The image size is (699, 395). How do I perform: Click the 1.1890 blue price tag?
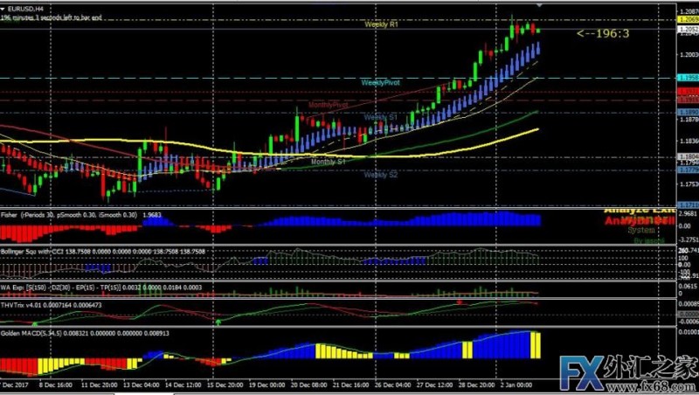point(688,113)
